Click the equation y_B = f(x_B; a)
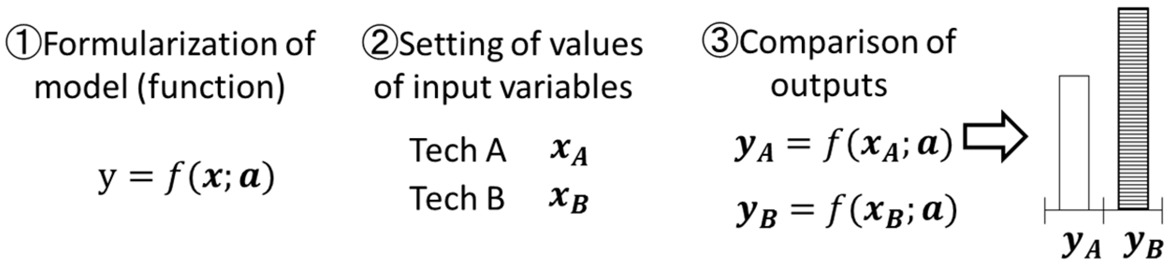This screenshot has width=1172, height=266. pos(845,212)
